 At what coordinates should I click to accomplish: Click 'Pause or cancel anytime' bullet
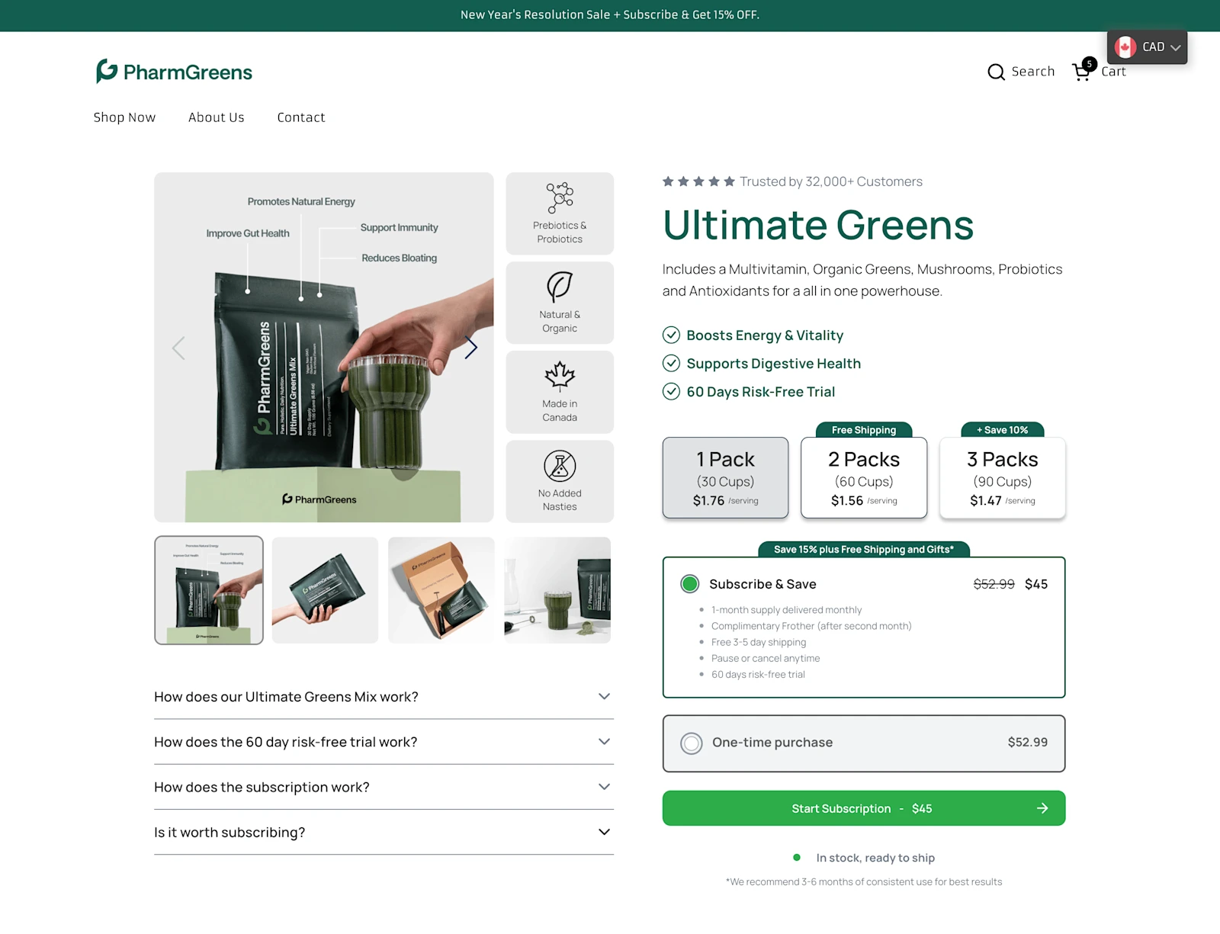click(766, 658)
